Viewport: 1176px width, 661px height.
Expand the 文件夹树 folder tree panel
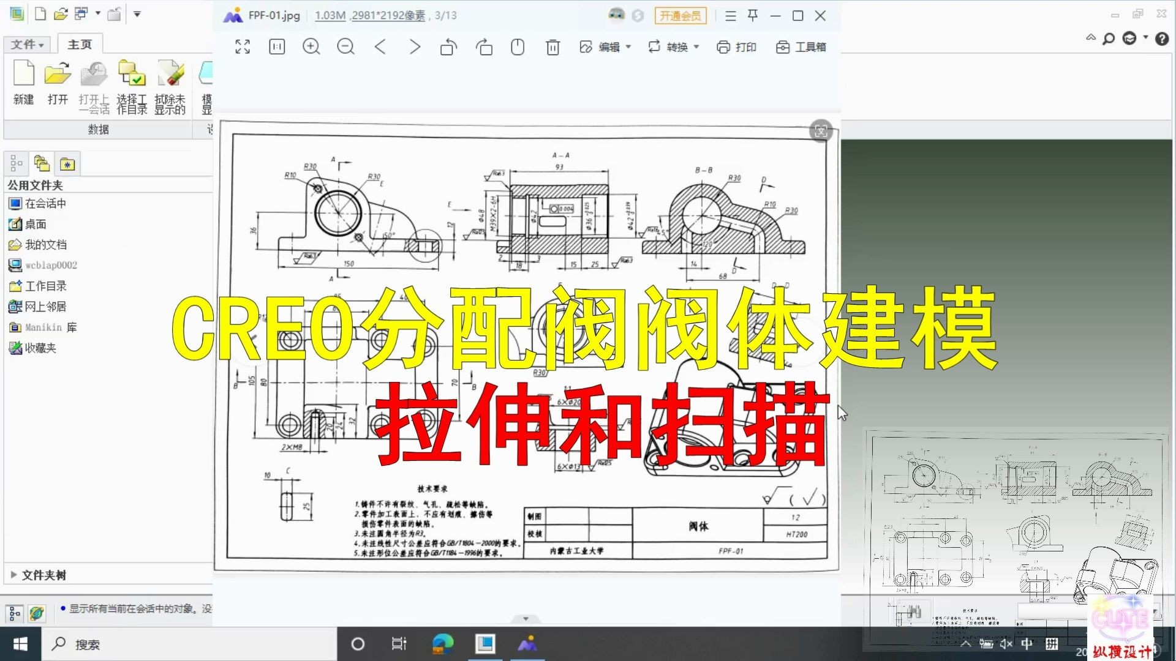pos(13,575)
